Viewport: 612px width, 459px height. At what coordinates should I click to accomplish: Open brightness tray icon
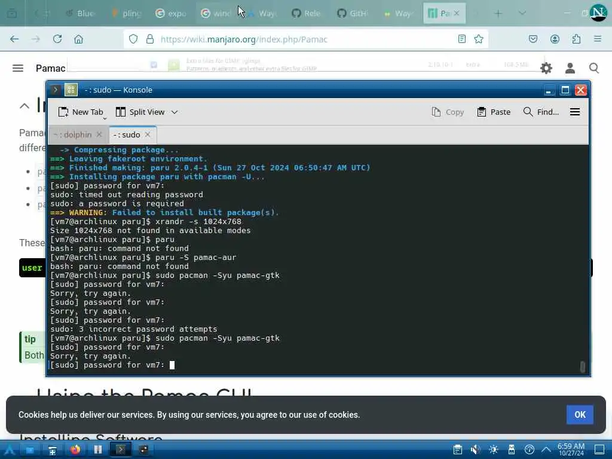pyautogui.click(x=493, y=449)
